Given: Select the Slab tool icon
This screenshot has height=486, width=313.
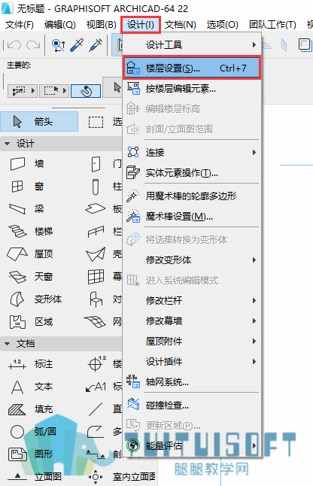Looking at the screenshot, I should pos(96,208).
